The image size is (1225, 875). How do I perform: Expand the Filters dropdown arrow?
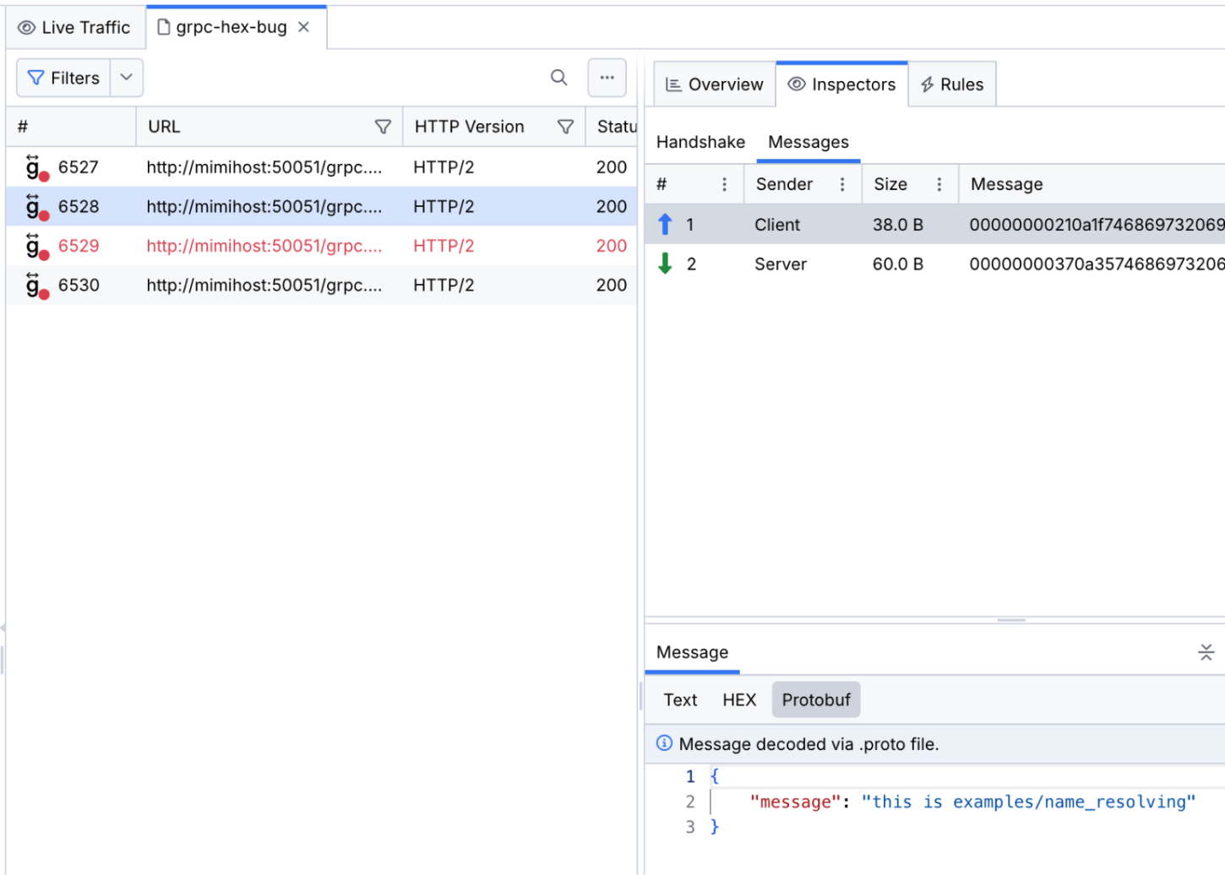(x=127, y=78)
